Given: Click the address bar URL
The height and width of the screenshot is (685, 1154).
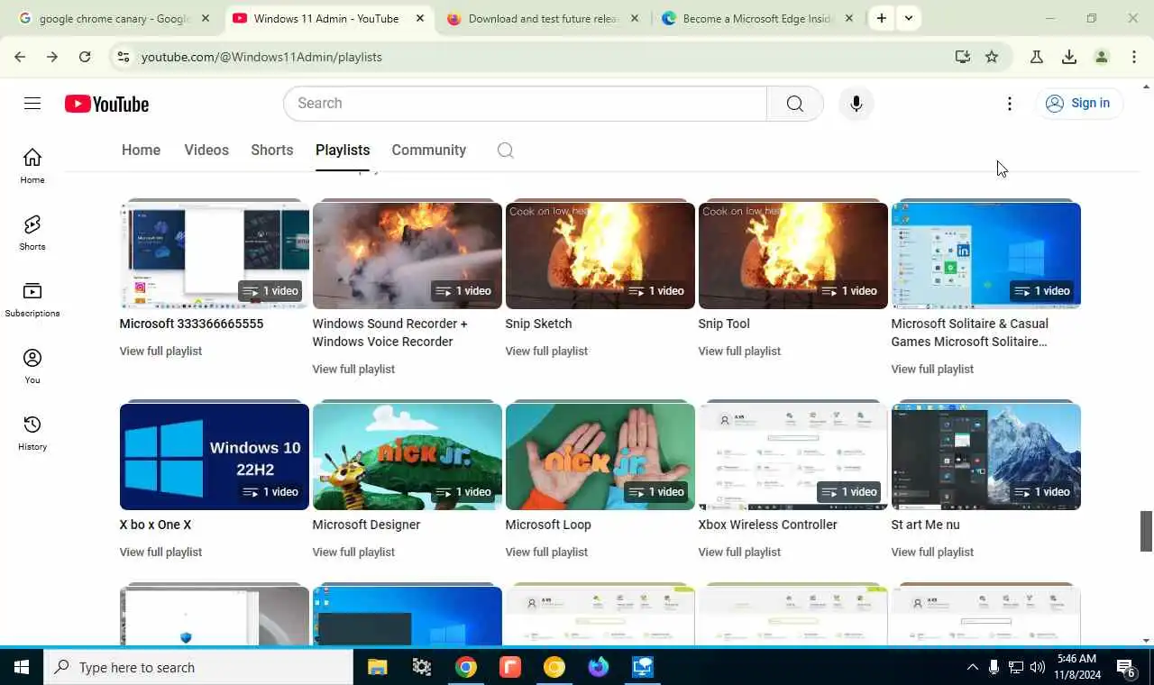Looking at the screenshot, I should tap(261, 57).
